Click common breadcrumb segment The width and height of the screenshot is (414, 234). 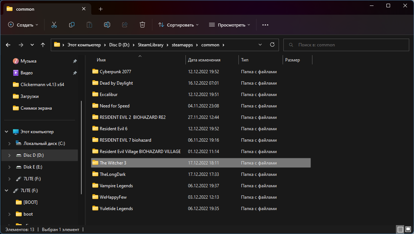(210, 45)
